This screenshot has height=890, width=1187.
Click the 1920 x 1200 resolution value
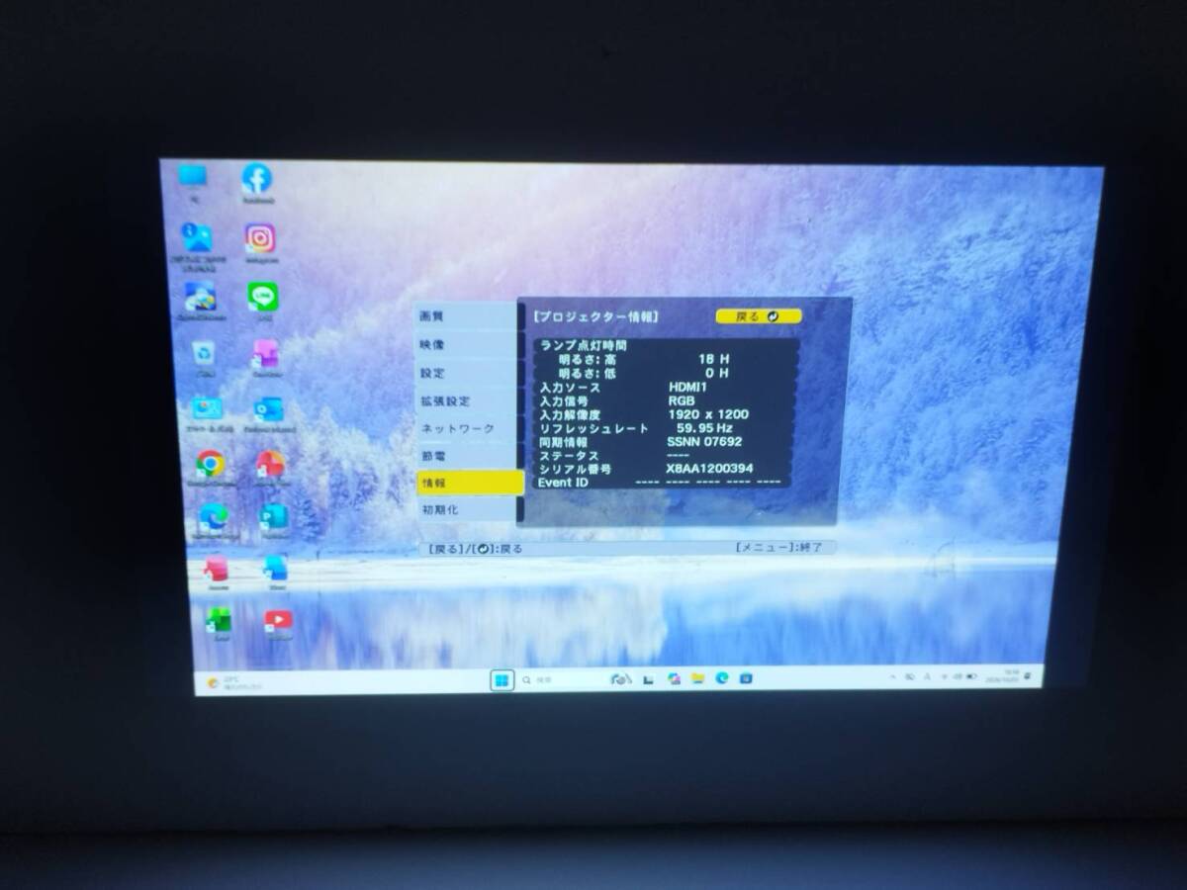(707, 414)
